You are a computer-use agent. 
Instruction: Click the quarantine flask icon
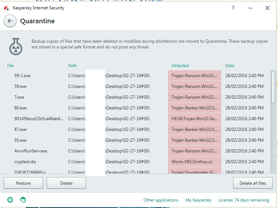pyautogui.click(x=16, y=47)
